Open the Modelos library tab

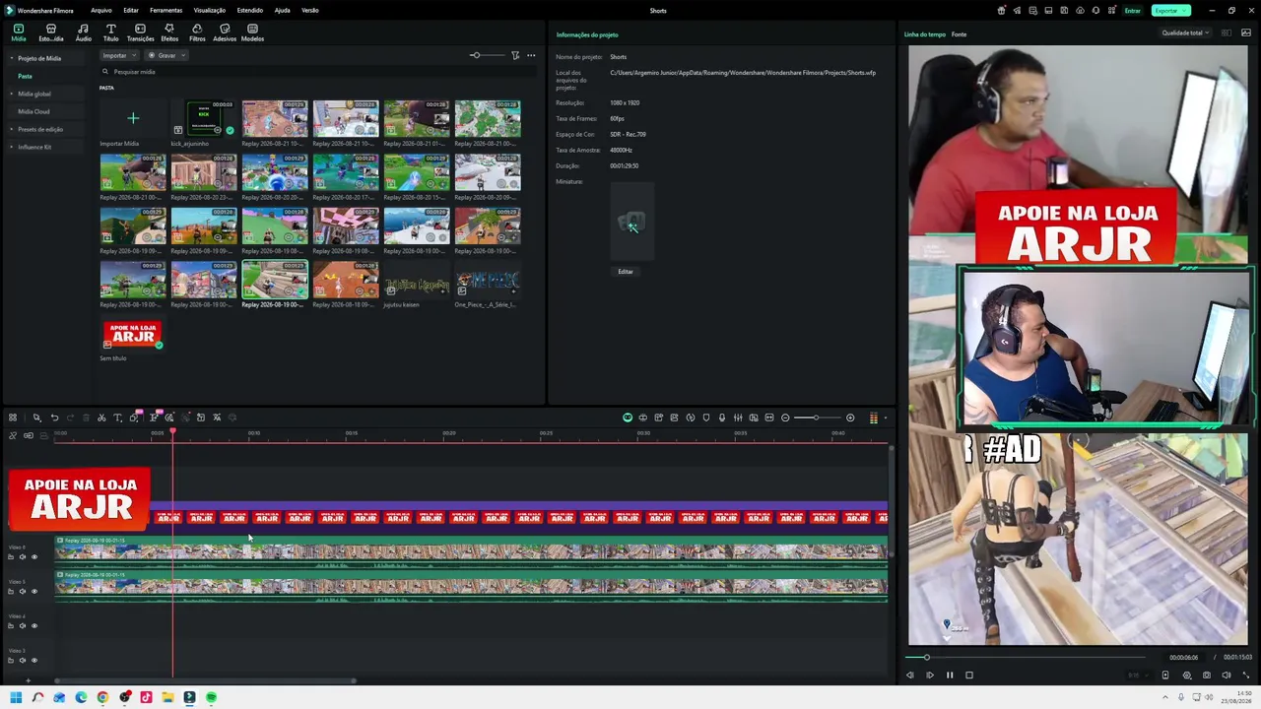pos(252,32)
